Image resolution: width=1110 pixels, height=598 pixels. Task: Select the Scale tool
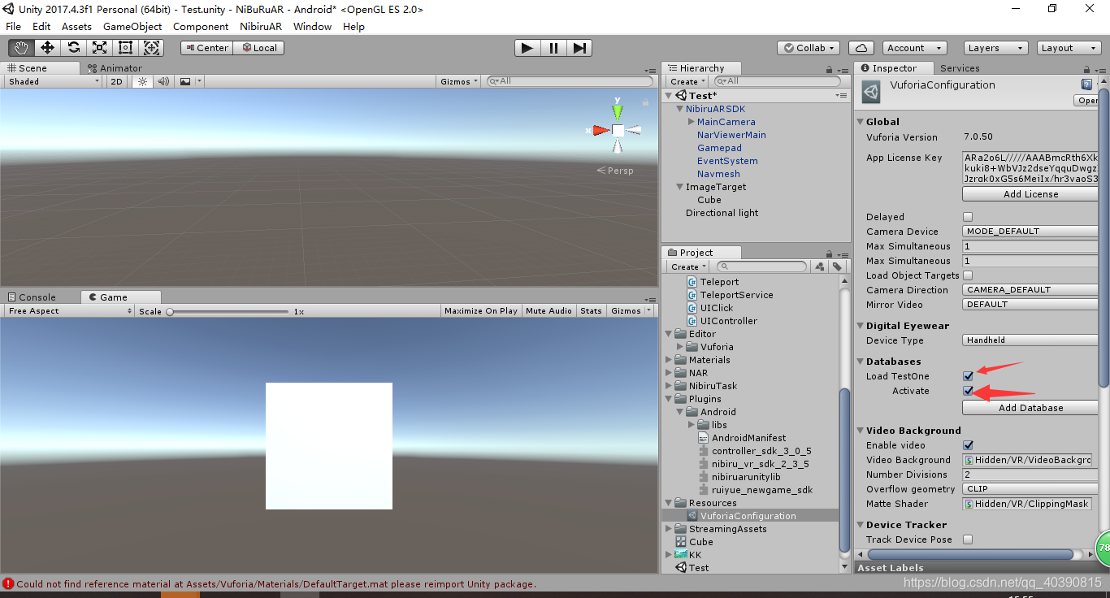[x=99, y=48]
